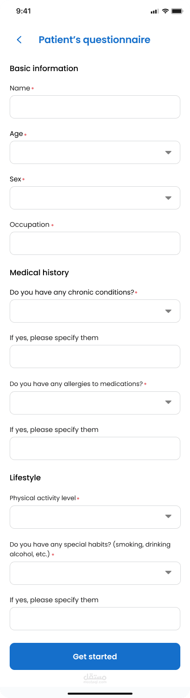Tap the battery icon in status bar
Viewport: 190px width, 698px height.
(177, 11)
